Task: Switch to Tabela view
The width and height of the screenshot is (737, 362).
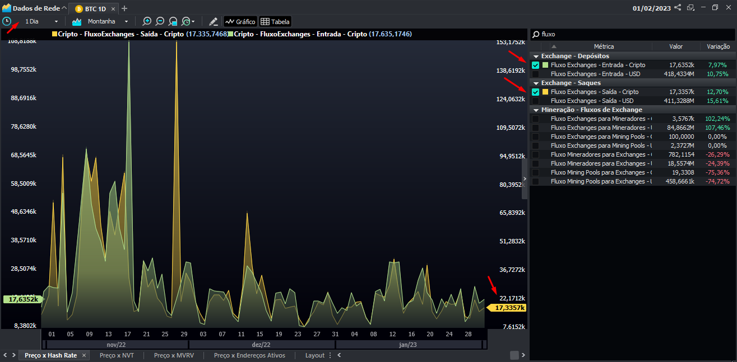Action: click(x=275, y=21)
